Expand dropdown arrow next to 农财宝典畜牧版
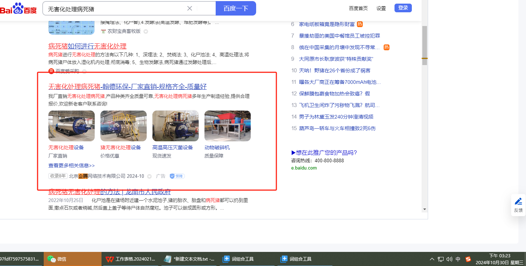The height and width of the screenshot is (266, 526). (x=146, y=31)
